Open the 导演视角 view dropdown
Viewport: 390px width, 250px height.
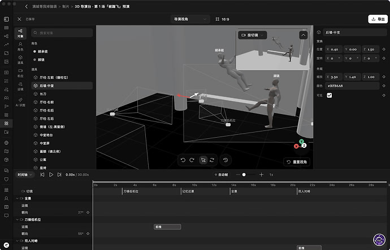coord(190,19)
